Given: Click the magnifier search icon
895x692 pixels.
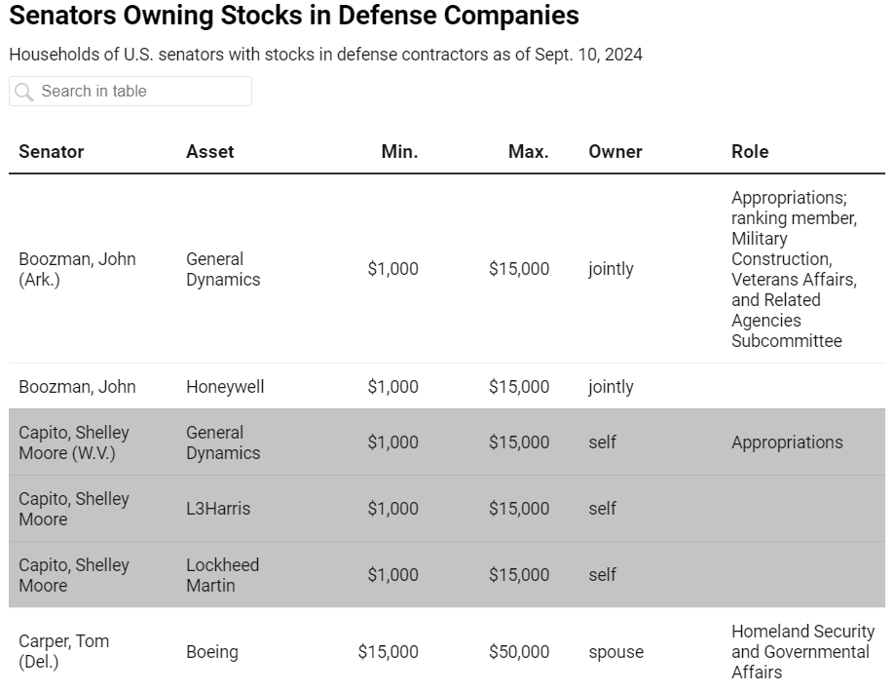Looking at the screenshot, I should click(x=24, y=92).
